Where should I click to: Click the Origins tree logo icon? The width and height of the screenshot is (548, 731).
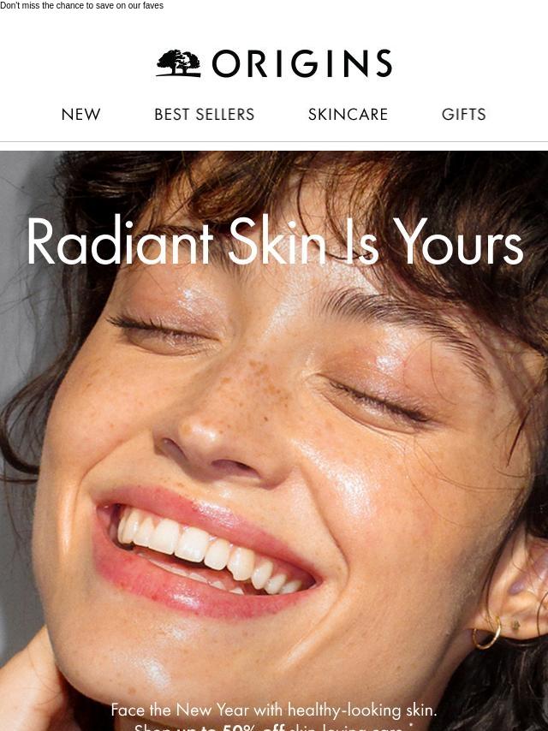pos(179,63)
